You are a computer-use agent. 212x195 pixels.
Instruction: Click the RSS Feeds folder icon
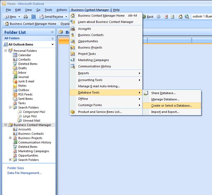tap(15, 94)
